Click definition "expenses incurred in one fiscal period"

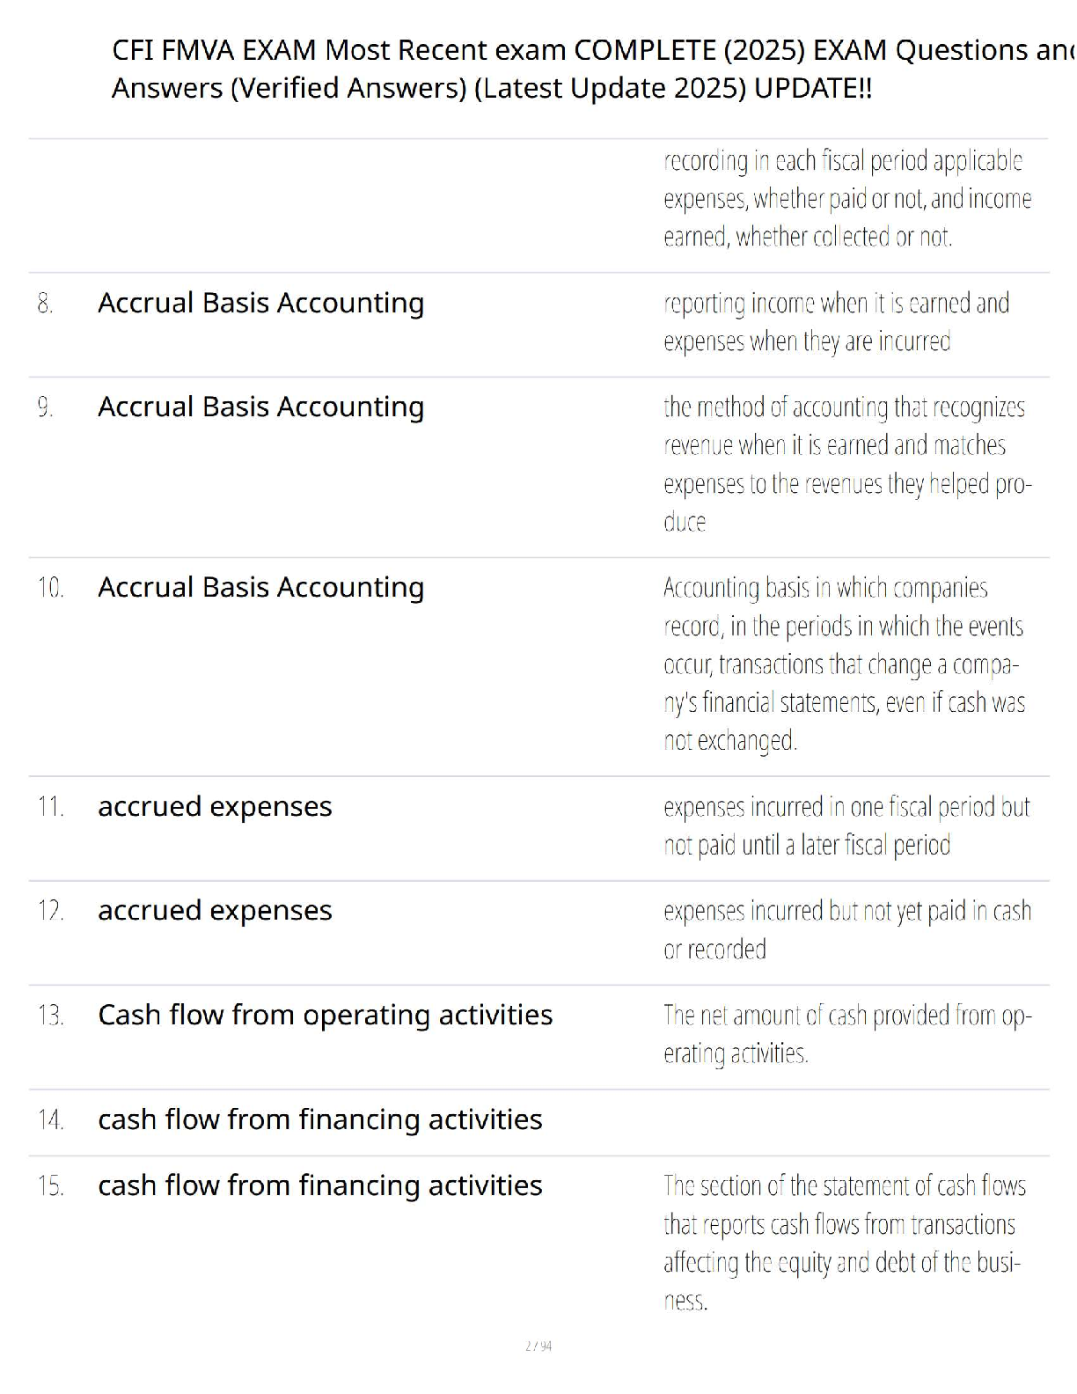pyautogui.click(x=845, y=825)
